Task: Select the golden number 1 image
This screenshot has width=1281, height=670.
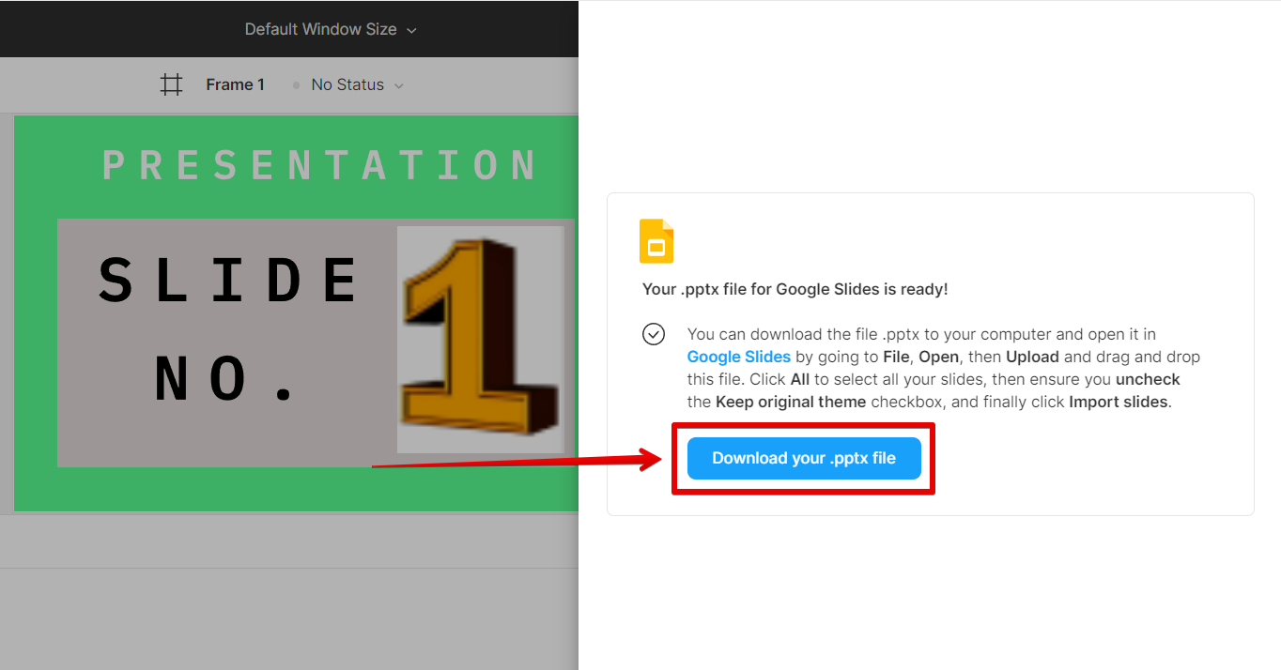Action: (480, 339)
